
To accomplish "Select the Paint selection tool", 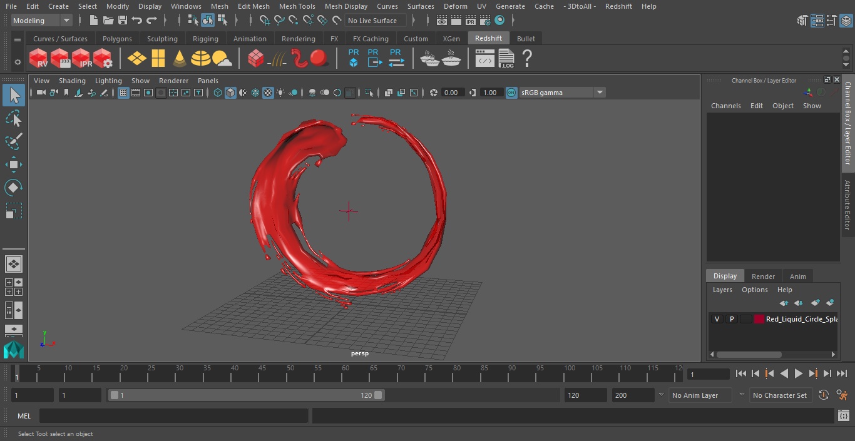I will [x=13, y=141].
